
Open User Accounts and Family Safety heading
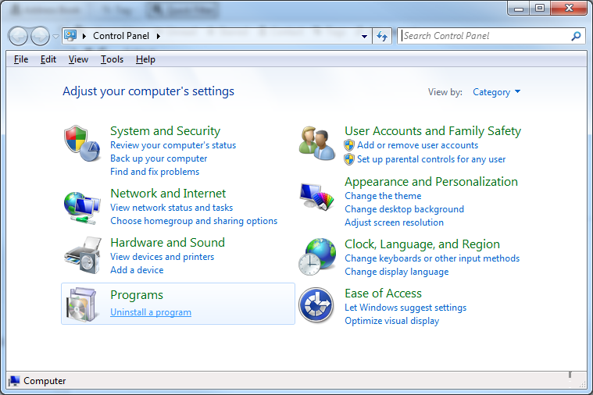point(433,131)
